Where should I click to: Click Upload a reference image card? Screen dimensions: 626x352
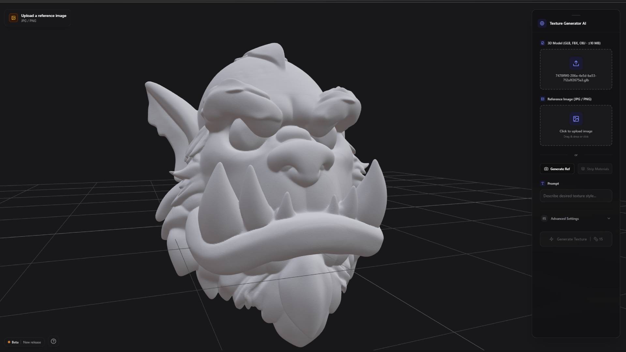click(x=38, y=18)
